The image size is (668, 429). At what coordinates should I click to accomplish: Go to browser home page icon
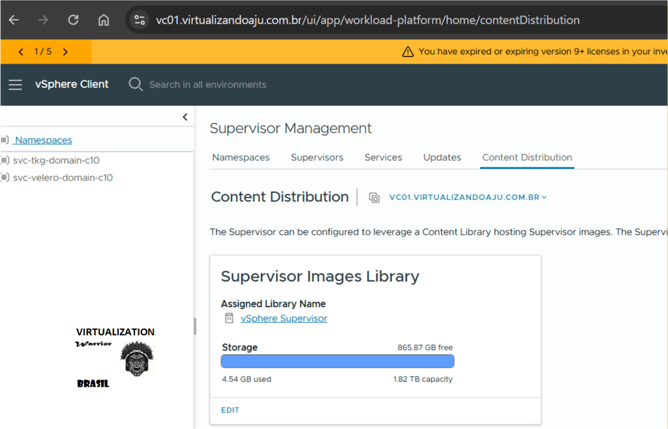[x=103, y=20]
